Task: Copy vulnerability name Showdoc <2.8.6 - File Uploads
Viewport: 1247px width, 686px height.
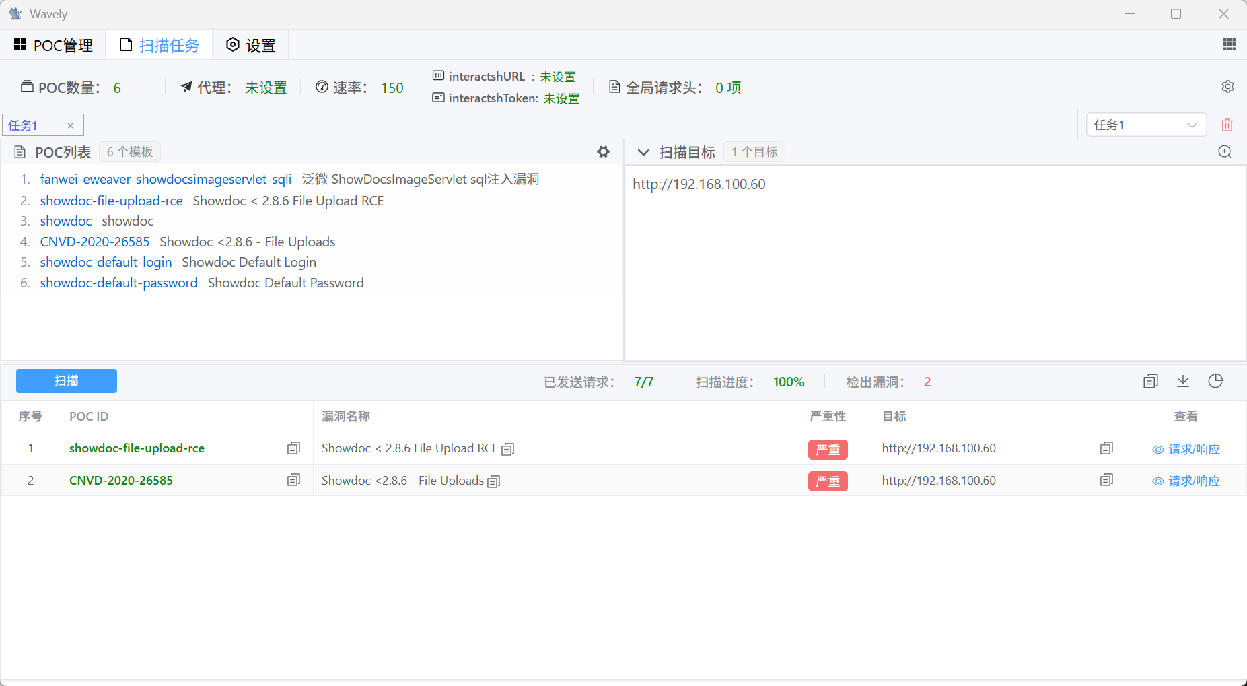Action: (494, 481)
